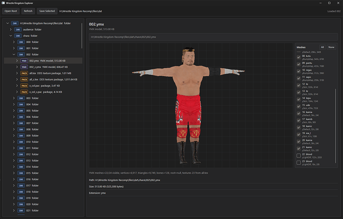Select the 006 folder row
This screenshot has width=343, height=219.
(43, 117)
